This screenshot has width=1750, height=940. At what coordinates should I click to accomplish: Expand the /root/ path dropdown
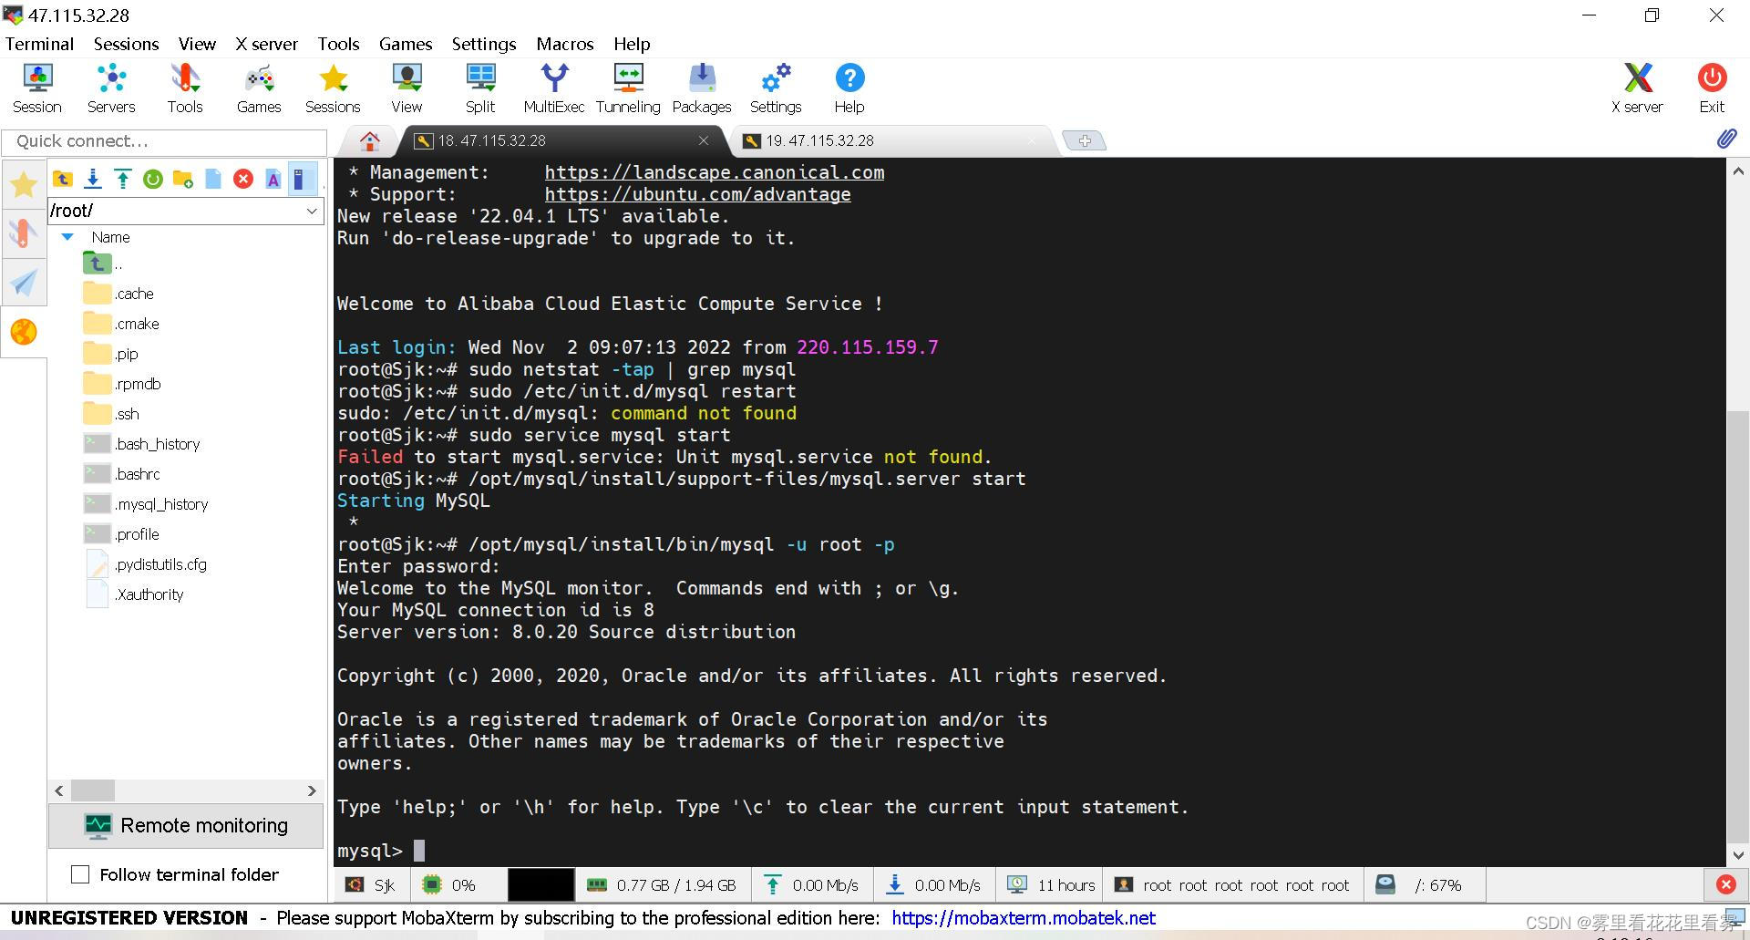pos(312,211)
